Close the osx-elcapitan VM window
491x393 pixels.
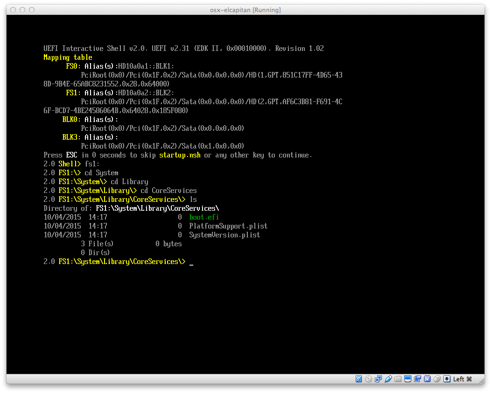point(13,10)
